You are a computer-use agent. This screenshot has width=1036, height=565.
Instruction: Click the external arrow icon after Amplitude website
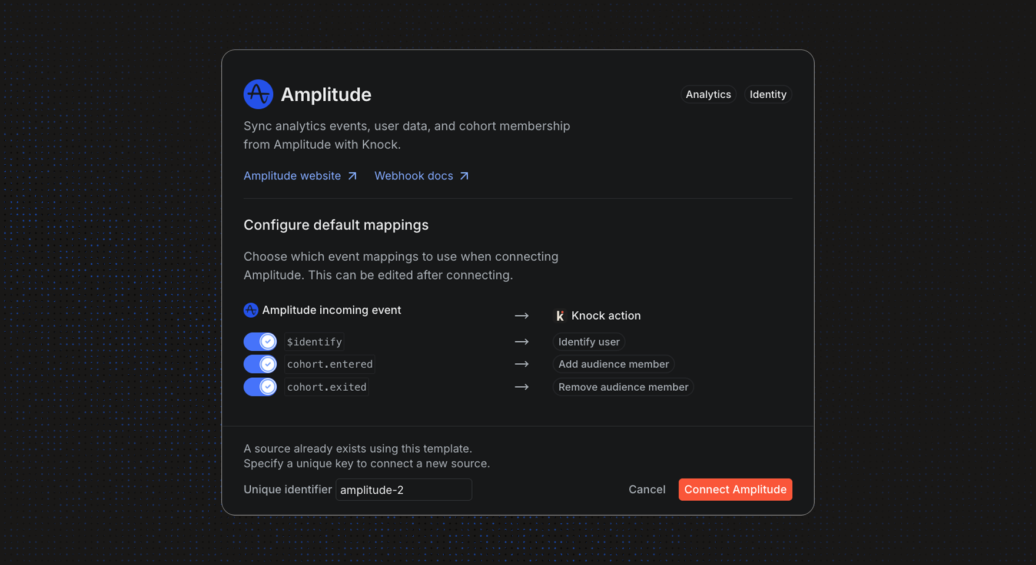(x=352, y=176)
